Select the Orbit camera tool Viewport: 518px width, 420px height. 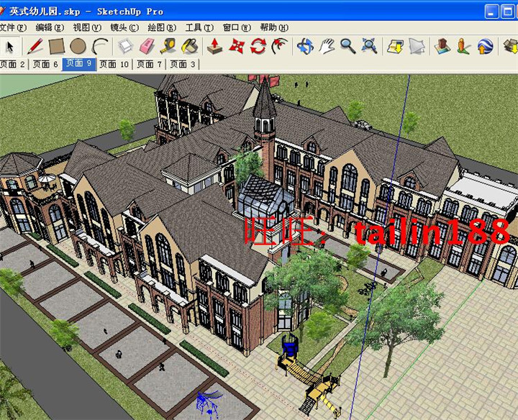(305, 46)
